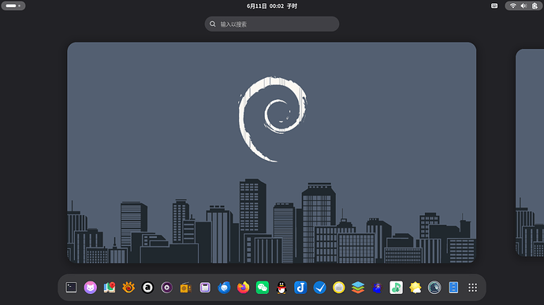The width and height of the screenshot is (544, 305).
Task: Open the keyboard input method indicator
Action: [494, 6]
